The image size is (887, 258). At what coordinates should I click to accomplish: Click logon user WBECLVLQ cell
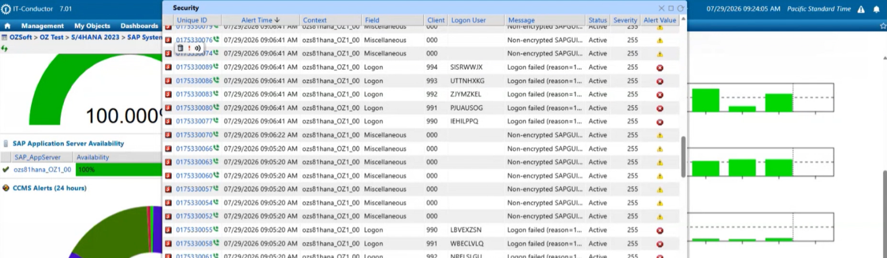467,244
